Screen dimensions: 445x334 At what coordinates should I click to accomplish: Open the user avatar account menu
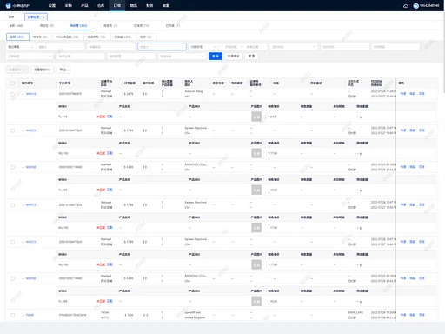point(426,6)
